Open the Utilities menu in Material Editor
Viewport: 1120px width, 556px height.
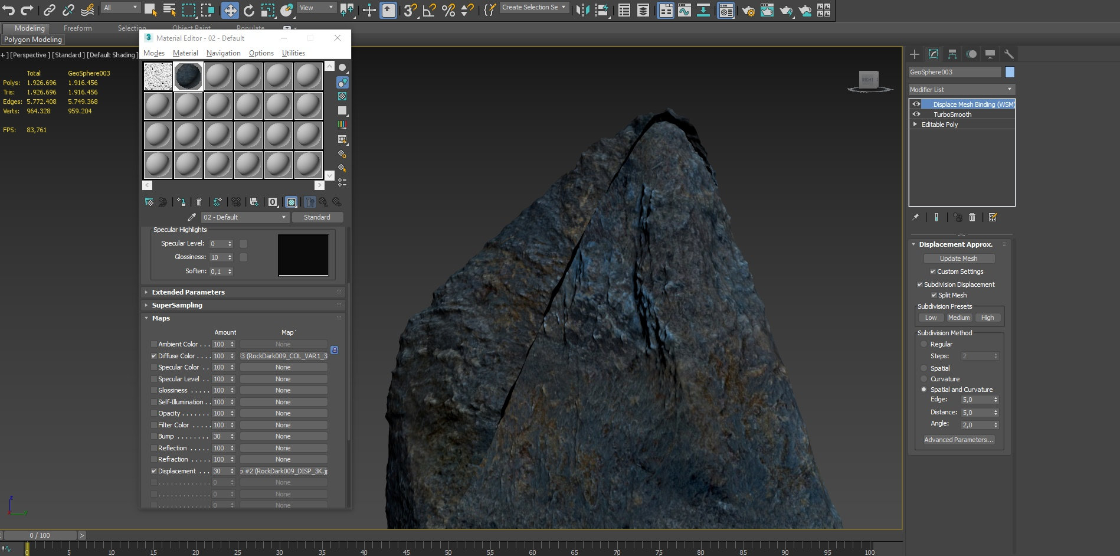(293, 53)
